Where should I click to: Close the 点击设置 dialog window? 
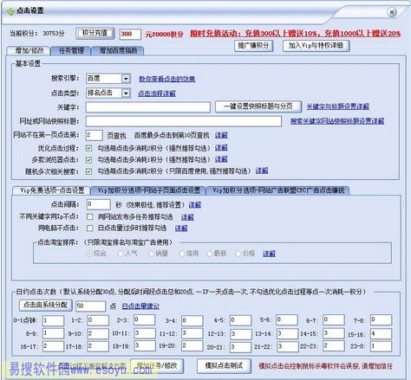point(392,12)
